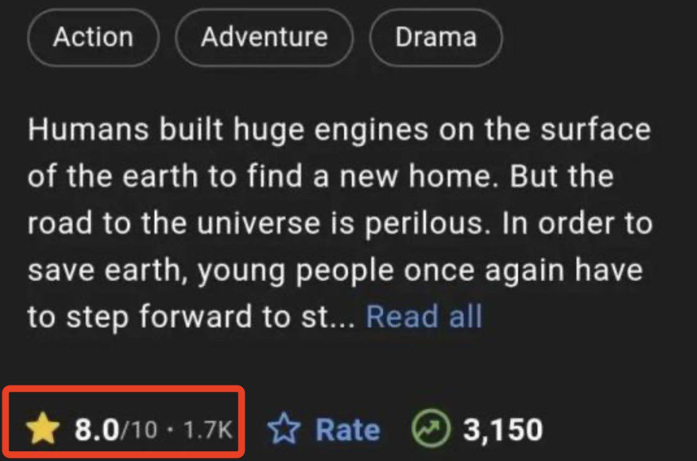
Task: Select the Action genre chip
Action: pyautogui.click(x=93, y=37)
